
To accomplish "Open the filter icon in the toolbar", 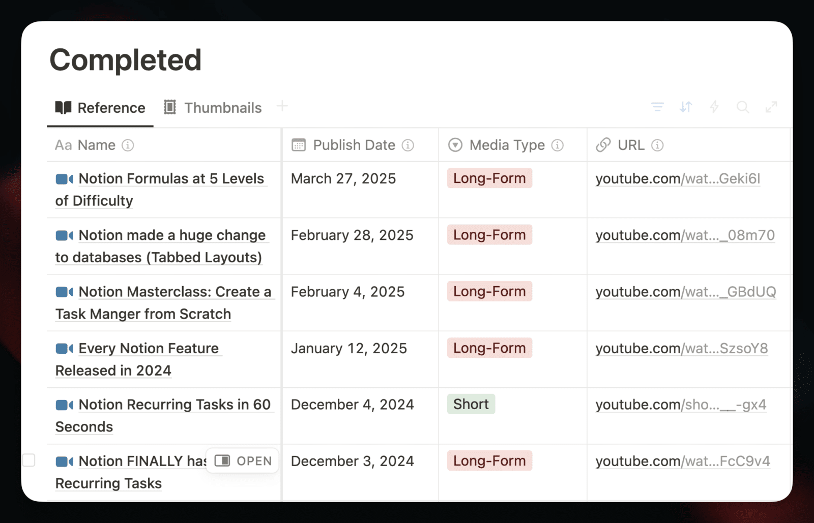I will click(657, 107).
